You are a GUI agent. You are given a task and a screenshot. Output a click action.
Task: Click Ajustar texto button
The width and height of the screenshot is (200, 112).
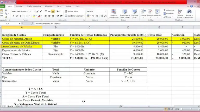click(x=71, y=11)
